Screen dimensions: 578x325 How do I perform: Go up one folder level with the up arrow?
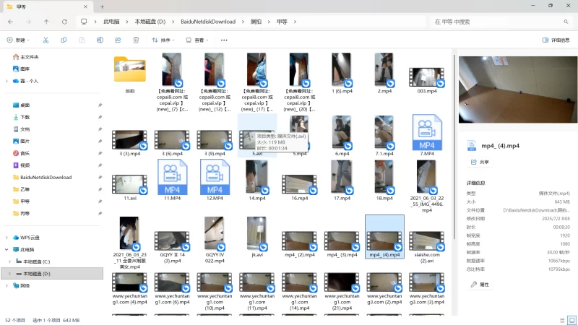[46, 22]
